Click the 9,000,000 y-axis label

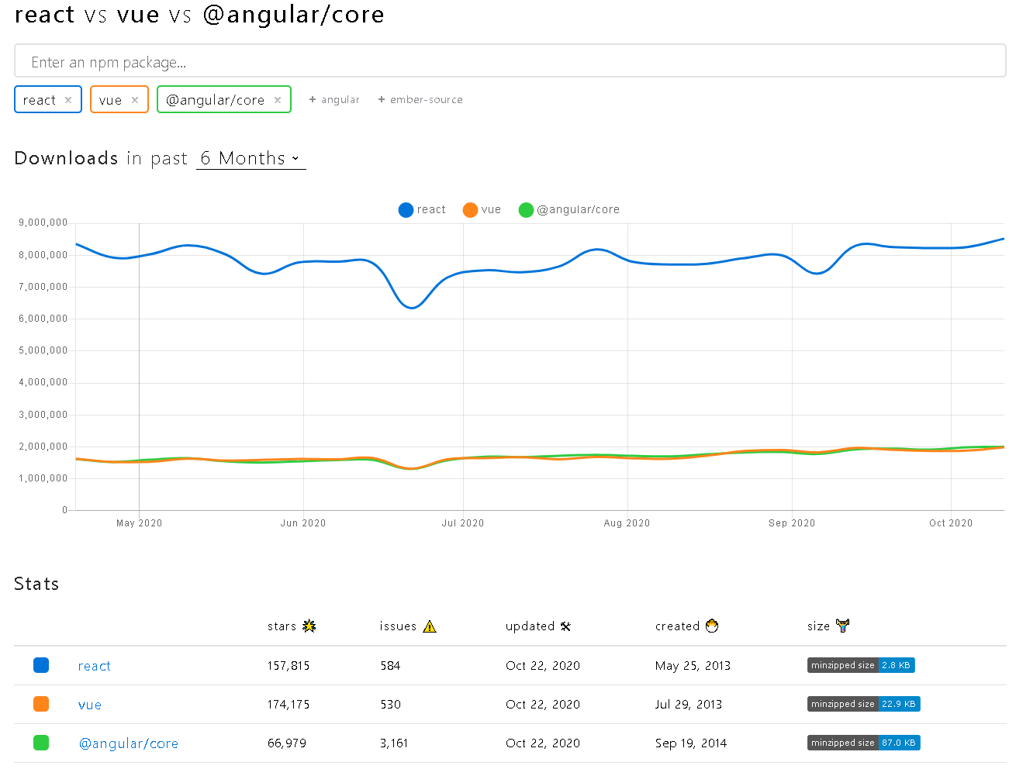point(43,223)
